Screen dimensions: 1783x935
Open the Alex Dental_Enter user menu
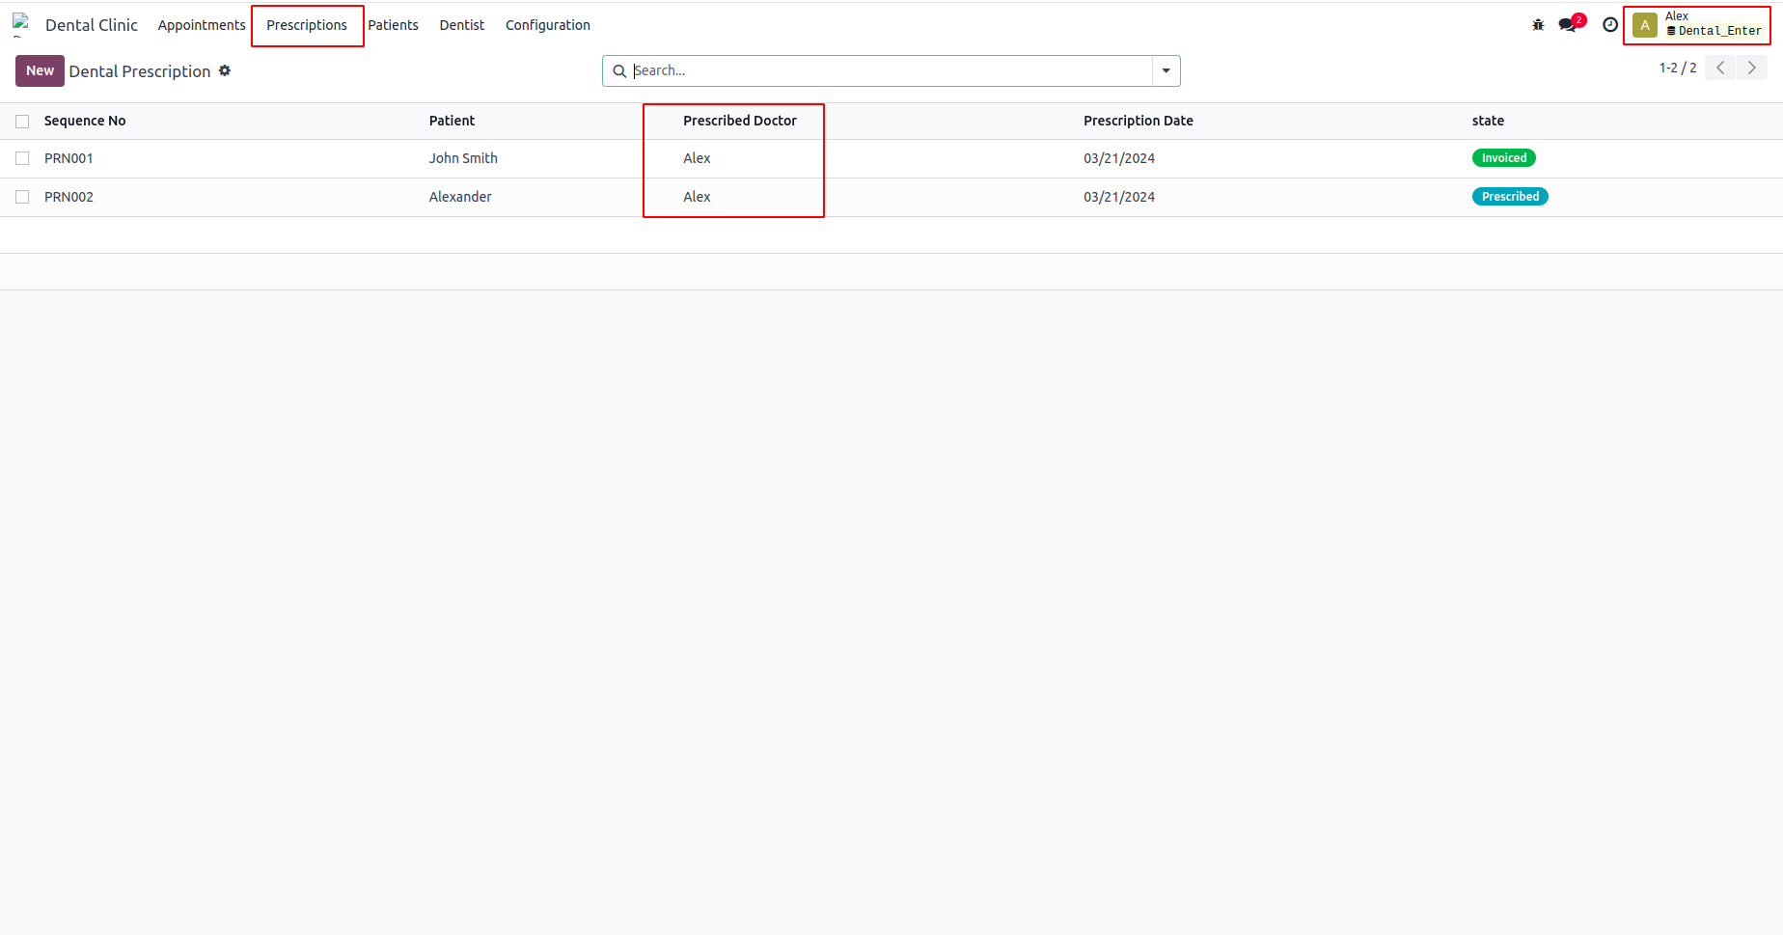tap(1698, 25)
